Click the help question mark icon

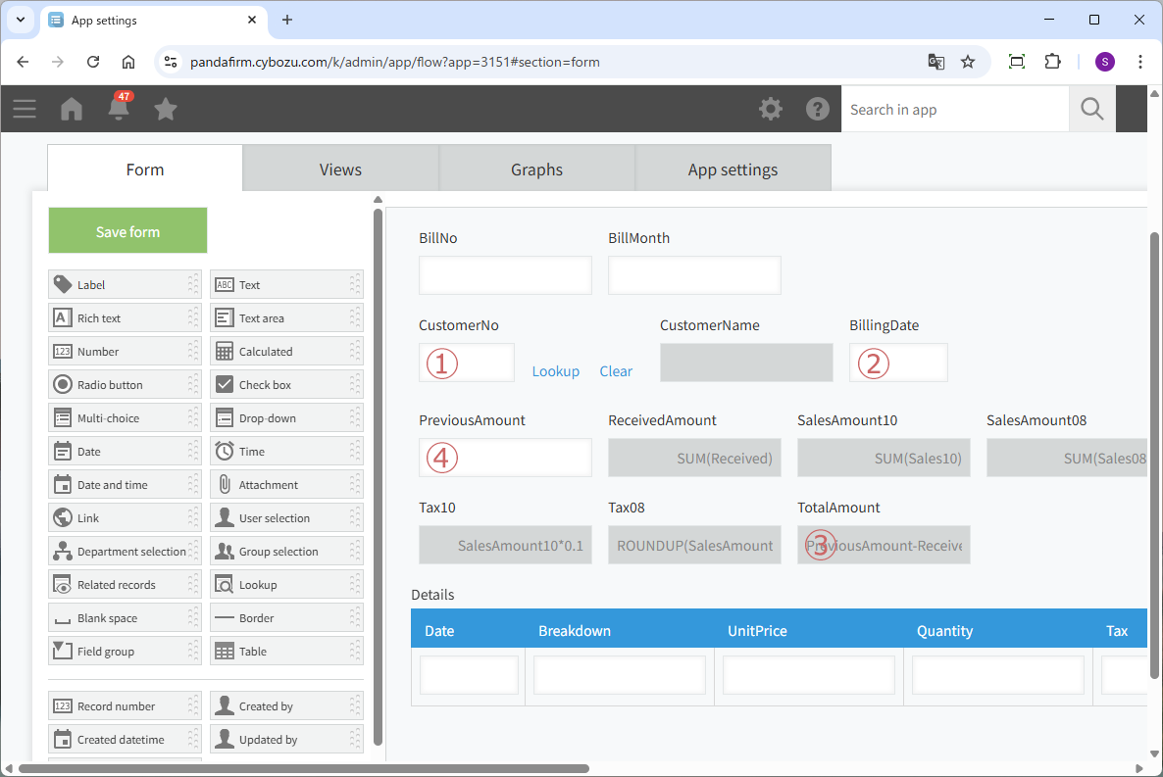pos(818,109)
